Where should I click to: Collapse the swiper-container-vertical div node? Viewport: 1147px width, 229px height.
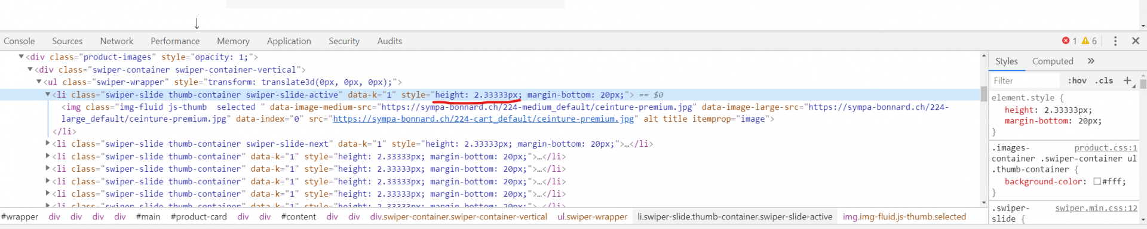click(x=30, y=69)
